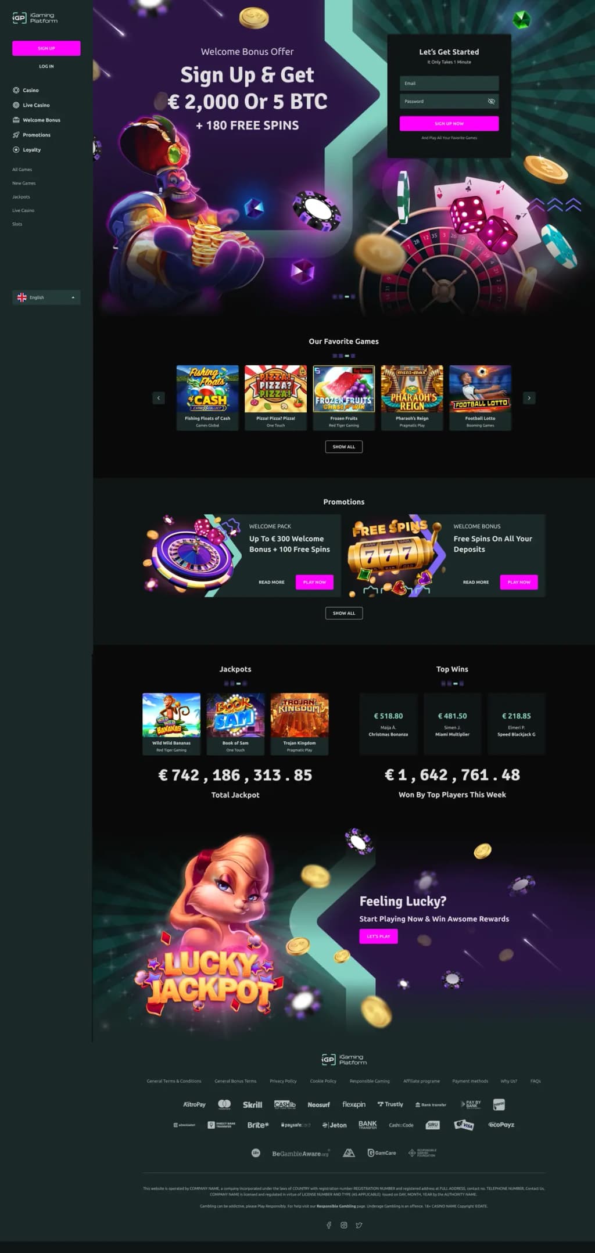Click LET'S PLAY under Feeling Lucky
This screenshot has width=595, height=1253.
(x=378, y=936)
